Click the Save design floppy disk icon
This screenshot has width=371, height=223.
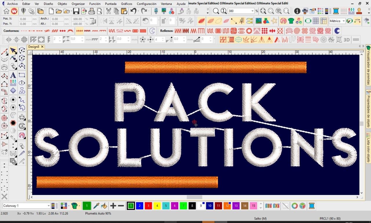click(x=76, y=11)
